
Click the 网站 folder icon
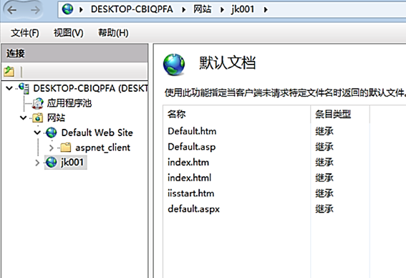point(38,118)
